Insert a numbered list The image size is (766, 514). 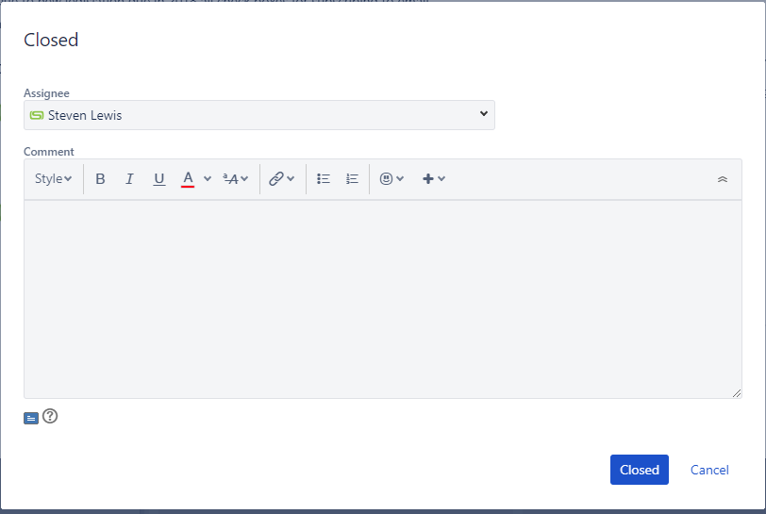352,179
